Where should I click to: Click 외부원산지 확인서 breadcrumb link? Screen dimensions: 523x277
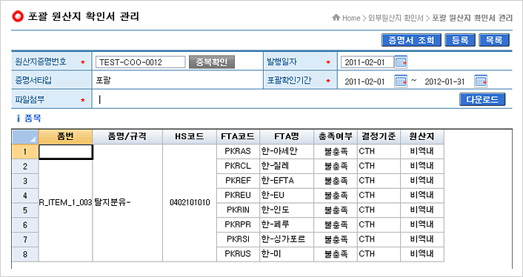pyautogui.click(x=396, y=18)
